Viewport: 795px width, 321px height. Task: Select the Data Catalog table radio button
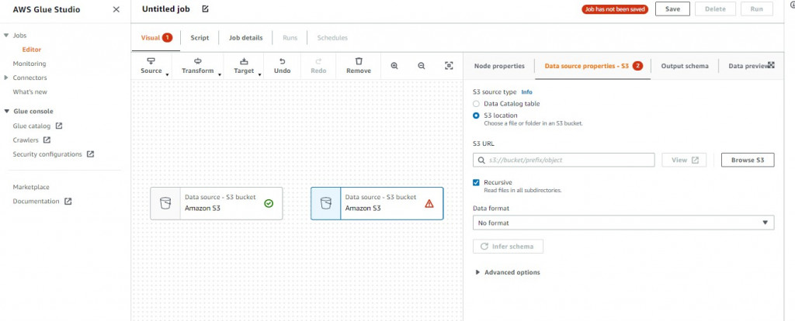(x=476, y=104)
